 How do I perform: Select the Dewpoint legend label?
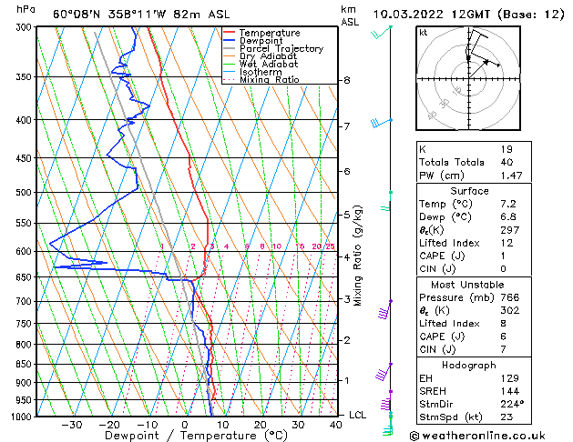pyautogui.click(x=261, y=41)
